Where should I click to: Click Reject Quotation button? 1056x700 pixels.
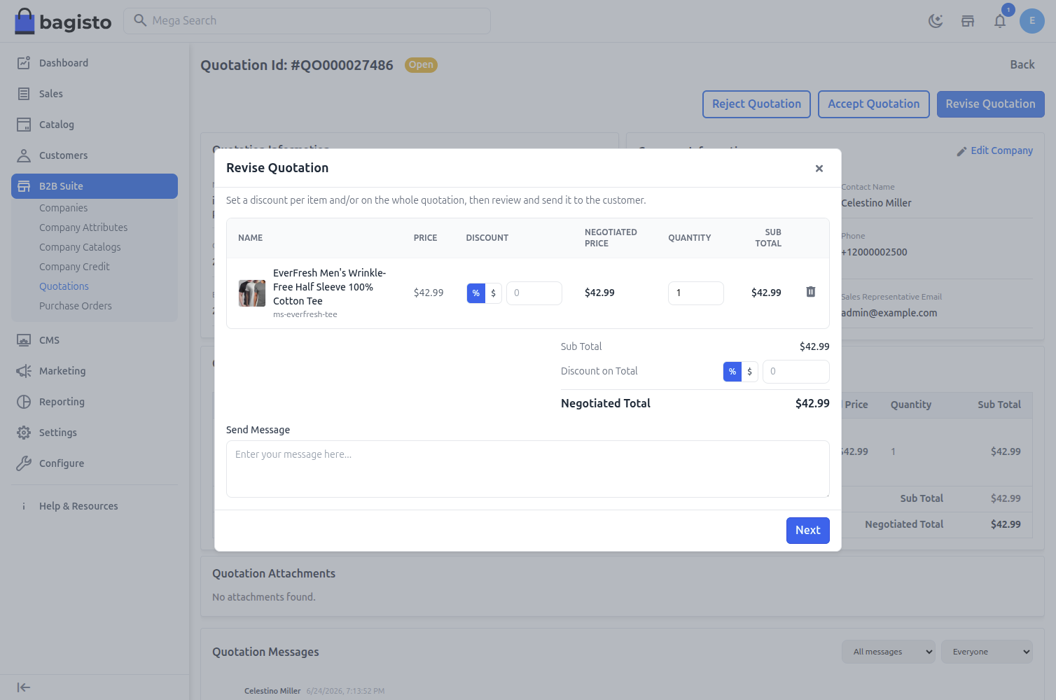click(756, 104)
